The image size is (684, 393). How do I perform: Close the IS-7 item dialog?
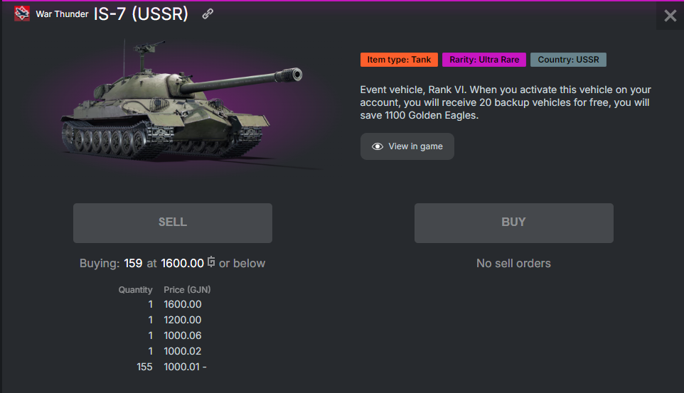[x=670, y=16]
